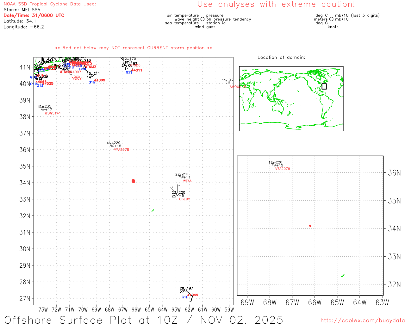Click the 44011 buoy id label

137,70
